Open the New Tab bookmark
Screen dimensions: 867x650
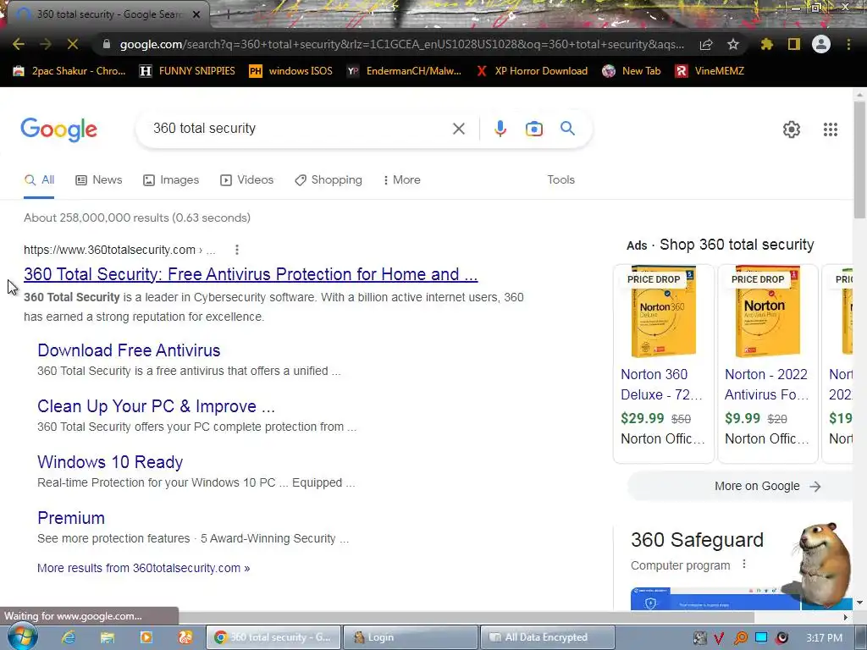coord(632,71)
